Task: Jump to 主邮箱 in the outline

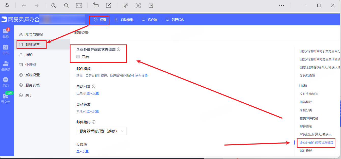Action: click(x=302, y=86)
